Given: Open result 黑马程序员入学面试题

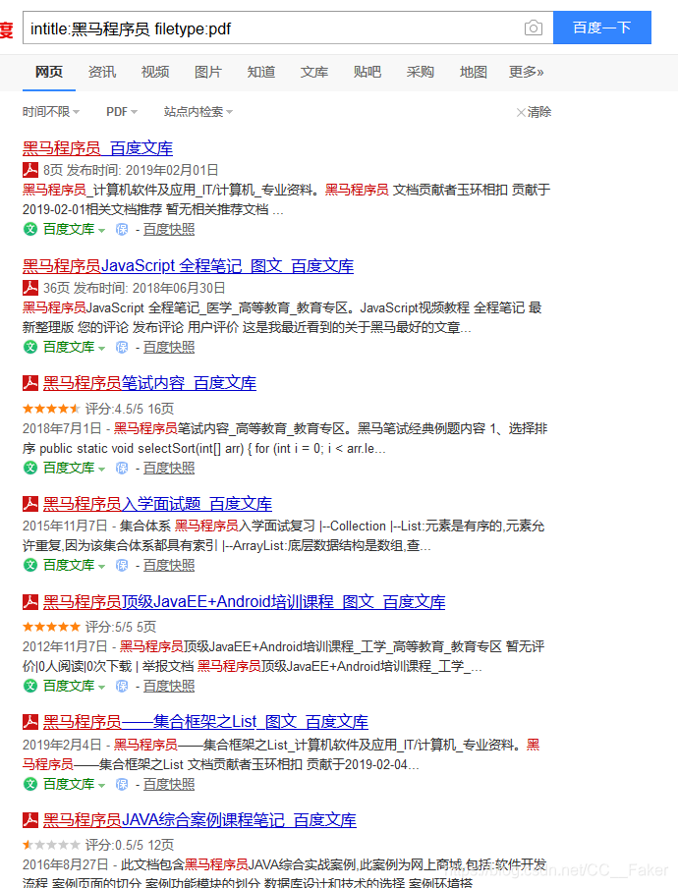Looking at the screenshot, I should pyautogui.click(x=157, y=504).
